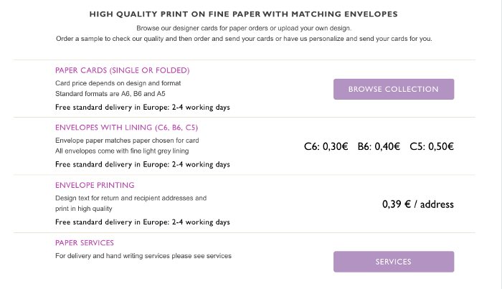Click the 'Envelope paper matches paper chosen' text
The width and height of the screenshot is (502, 289).
pyautogui.click(x=127, y=141)
